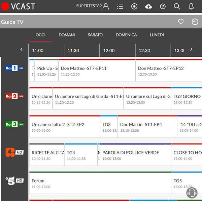Open the cloud upload icon
Image resolution: width=202 pixels, height=201 pixels.
(148, 6)
